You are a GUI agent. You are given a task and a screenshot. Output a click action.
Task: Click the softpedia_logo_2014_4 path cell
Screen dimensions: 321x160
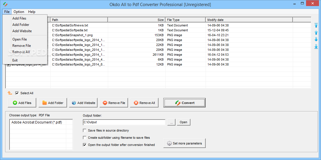coord(79,60)
